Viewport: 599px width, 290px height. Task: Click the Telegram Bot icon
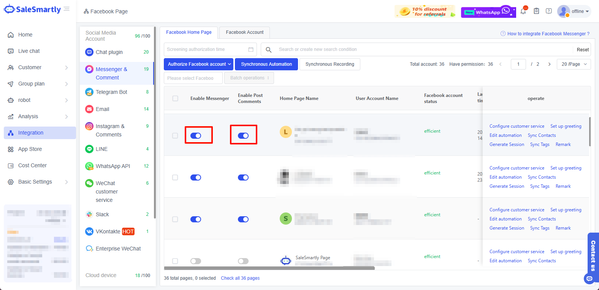point(89,92)
